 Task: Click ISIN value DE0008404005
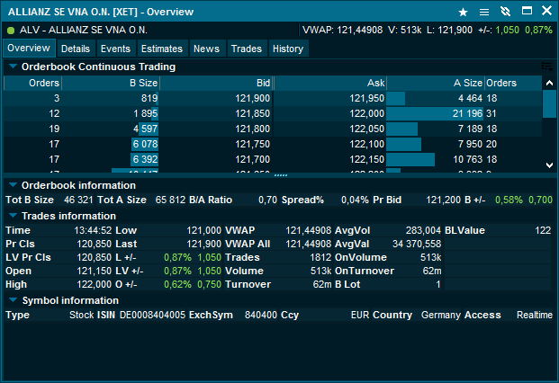coord(153,315)
